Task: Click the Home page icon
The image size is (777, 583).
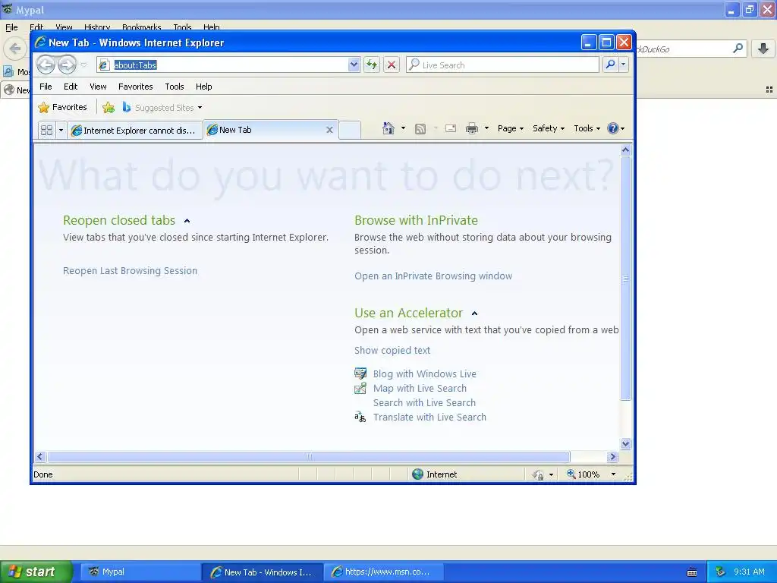Action: click(388, 128)
